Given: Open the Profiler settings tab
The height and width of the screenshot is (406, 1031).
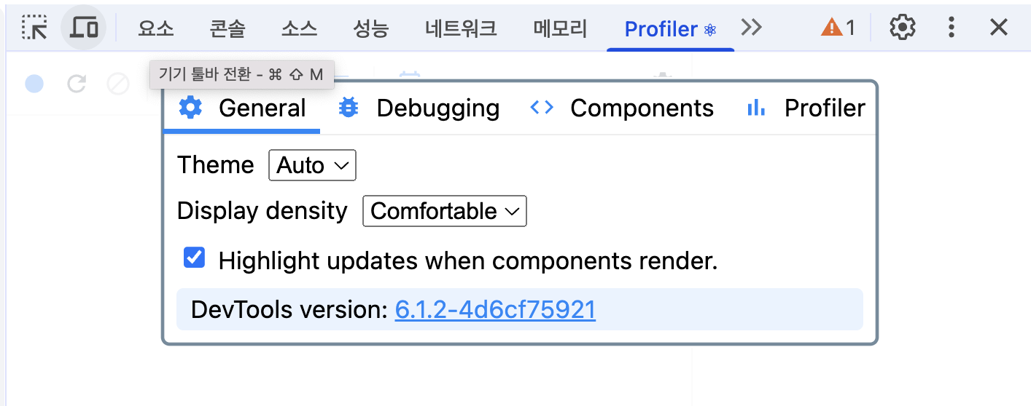Looking at the screenshot, I should pos(806,108).
